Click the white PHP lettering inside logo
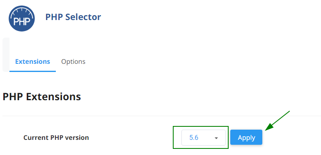The image size is (321, 155). [x=22, y=21]
